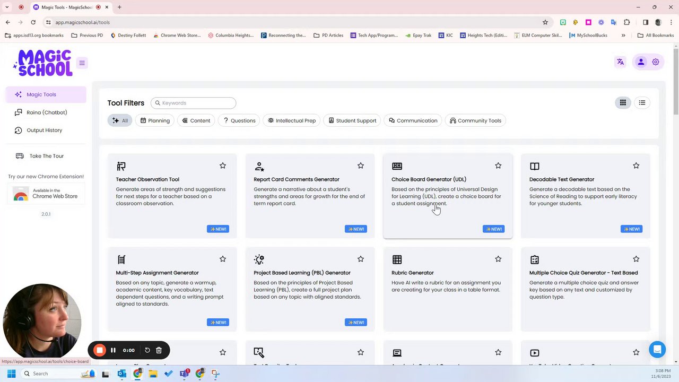Open File Explorer from the taskbar
This screenshot has width=679, height=382.
coord(153,374)
